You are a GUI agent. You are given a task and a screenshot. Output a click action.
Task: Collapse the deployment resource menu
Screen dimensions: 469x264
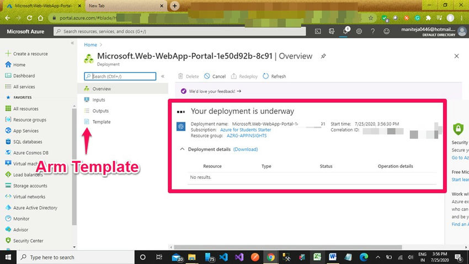coord(163,76)
